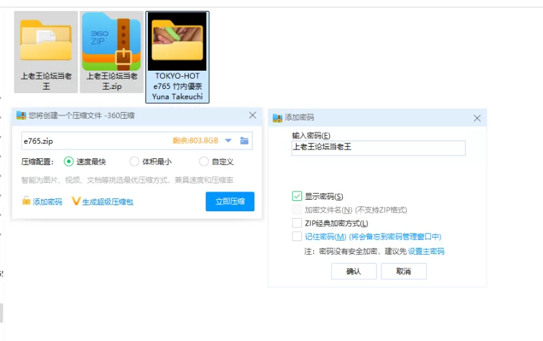Click the browse folder icon beside e765.zip
This screenshot has width=543, height=341.
[x=244, y=141]
